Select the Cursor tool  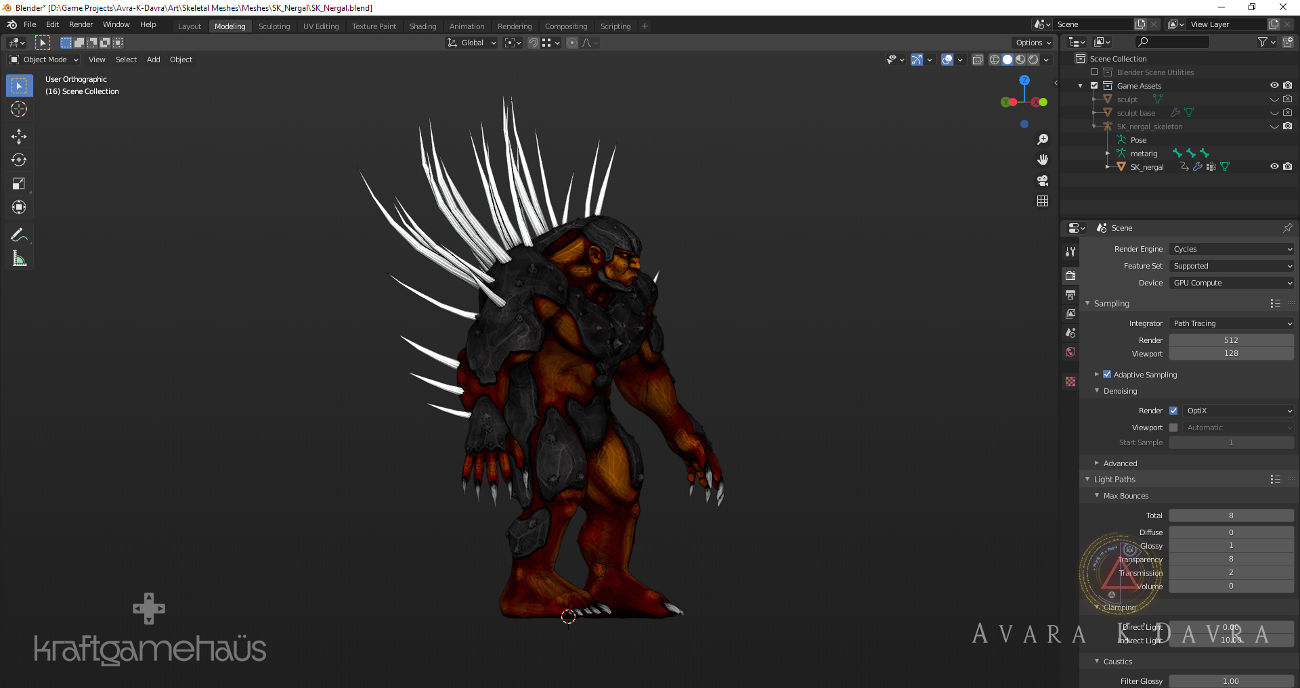[x=19, y=109]
